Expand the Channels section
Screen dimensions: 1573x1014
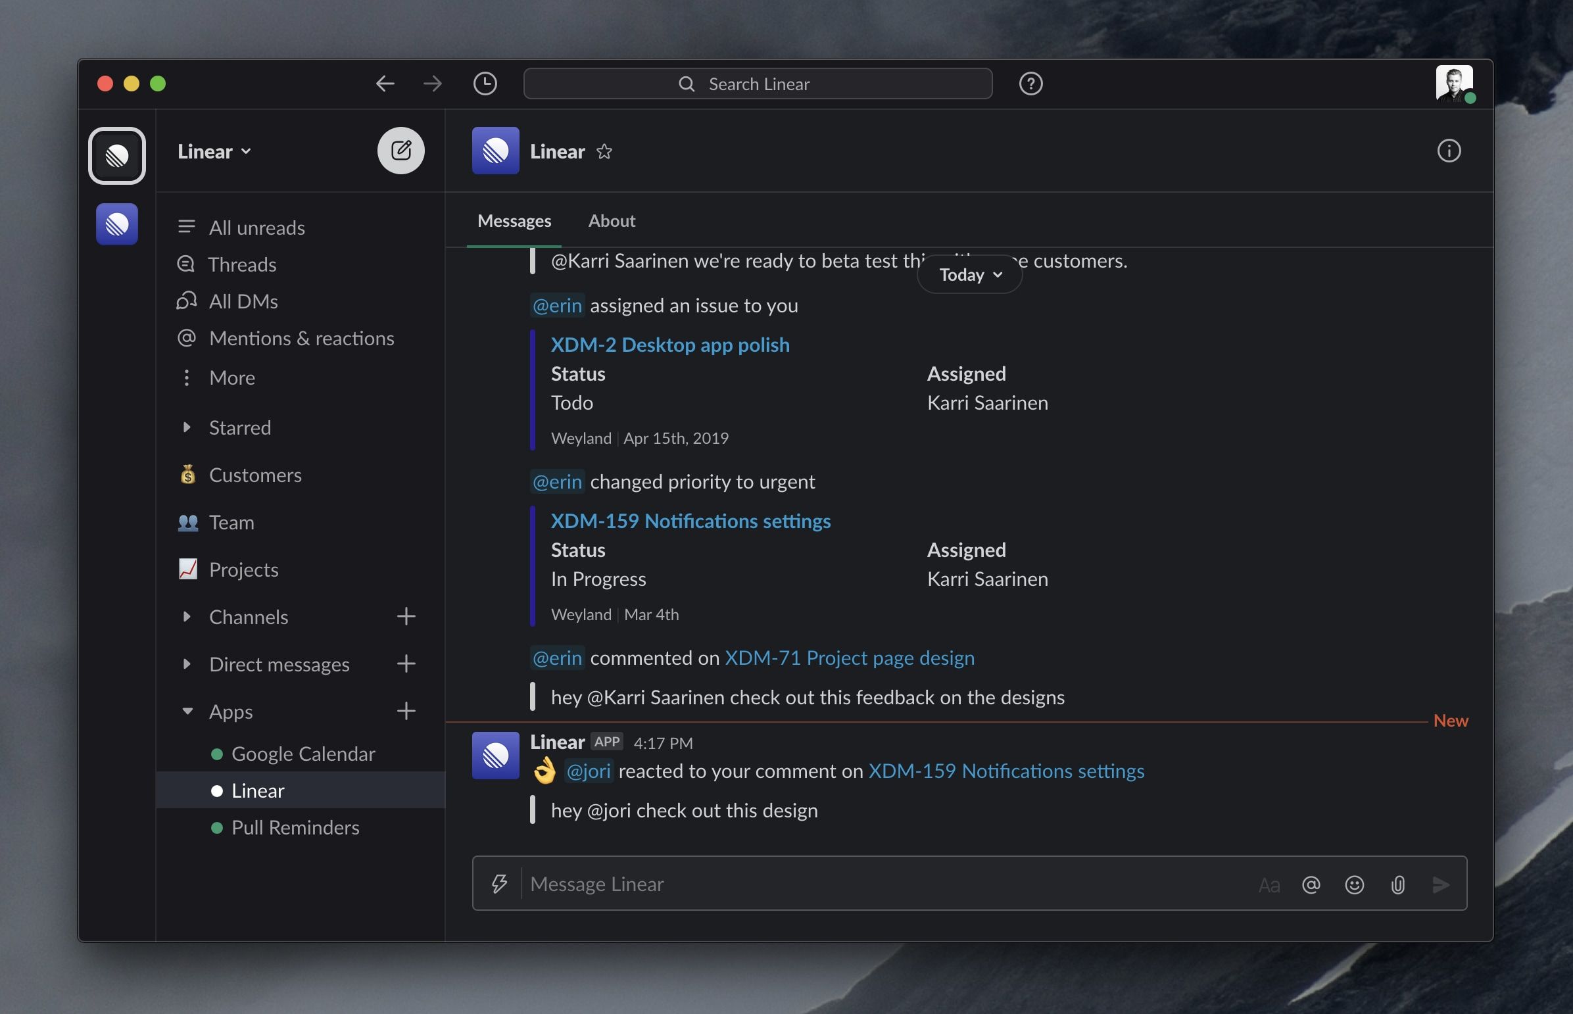[187, 617]
